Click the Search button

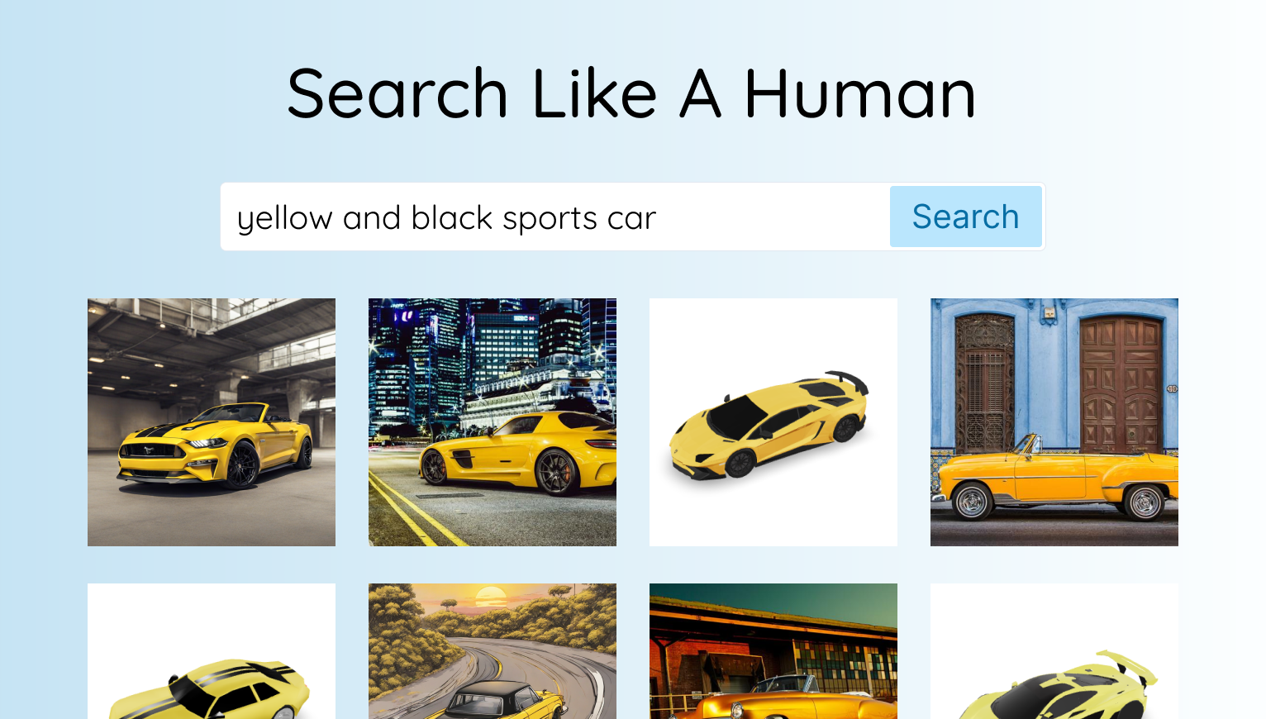pos(965,217)
